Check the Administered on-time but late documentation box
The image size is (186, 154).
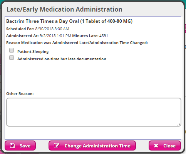click(x=12, y=58)
